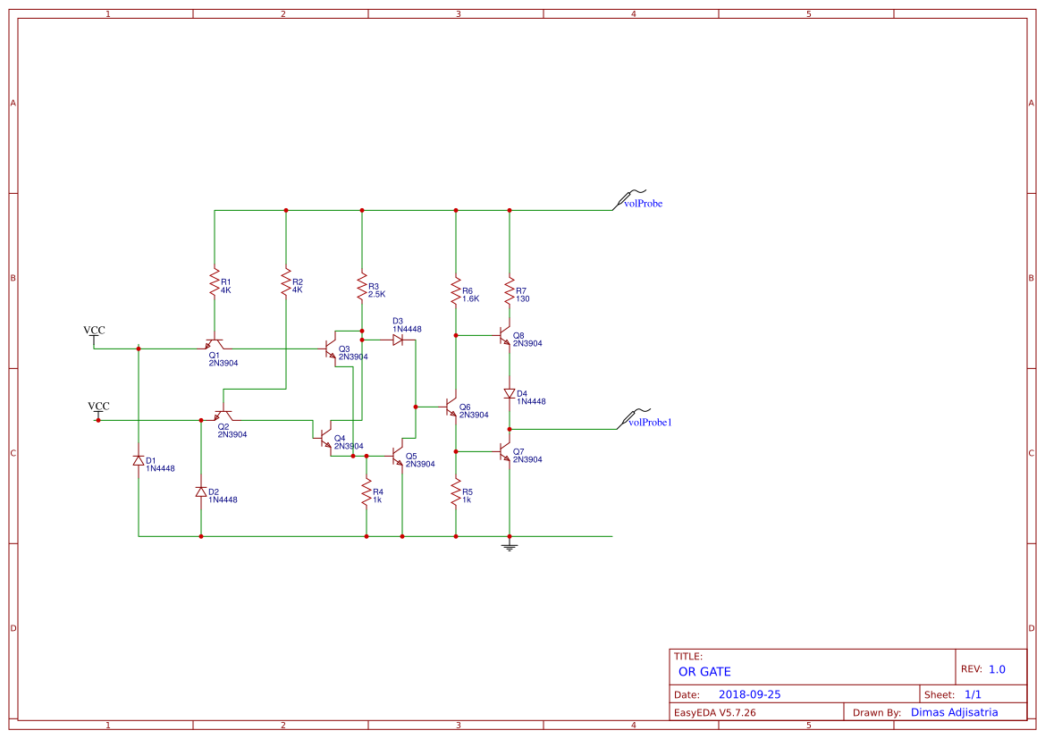1045x739 pixels.
Task: Click the volProbe1 voltage probe icon
Action: [x=634, y=417]
